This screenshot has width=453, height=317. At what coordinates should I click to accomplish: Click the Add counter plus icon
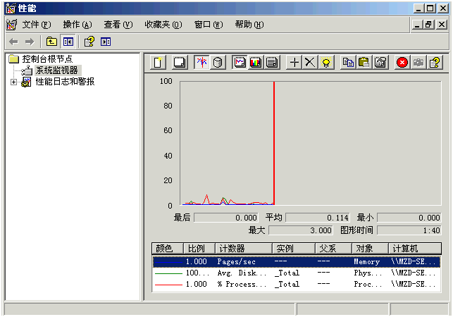tap(294, 62)
